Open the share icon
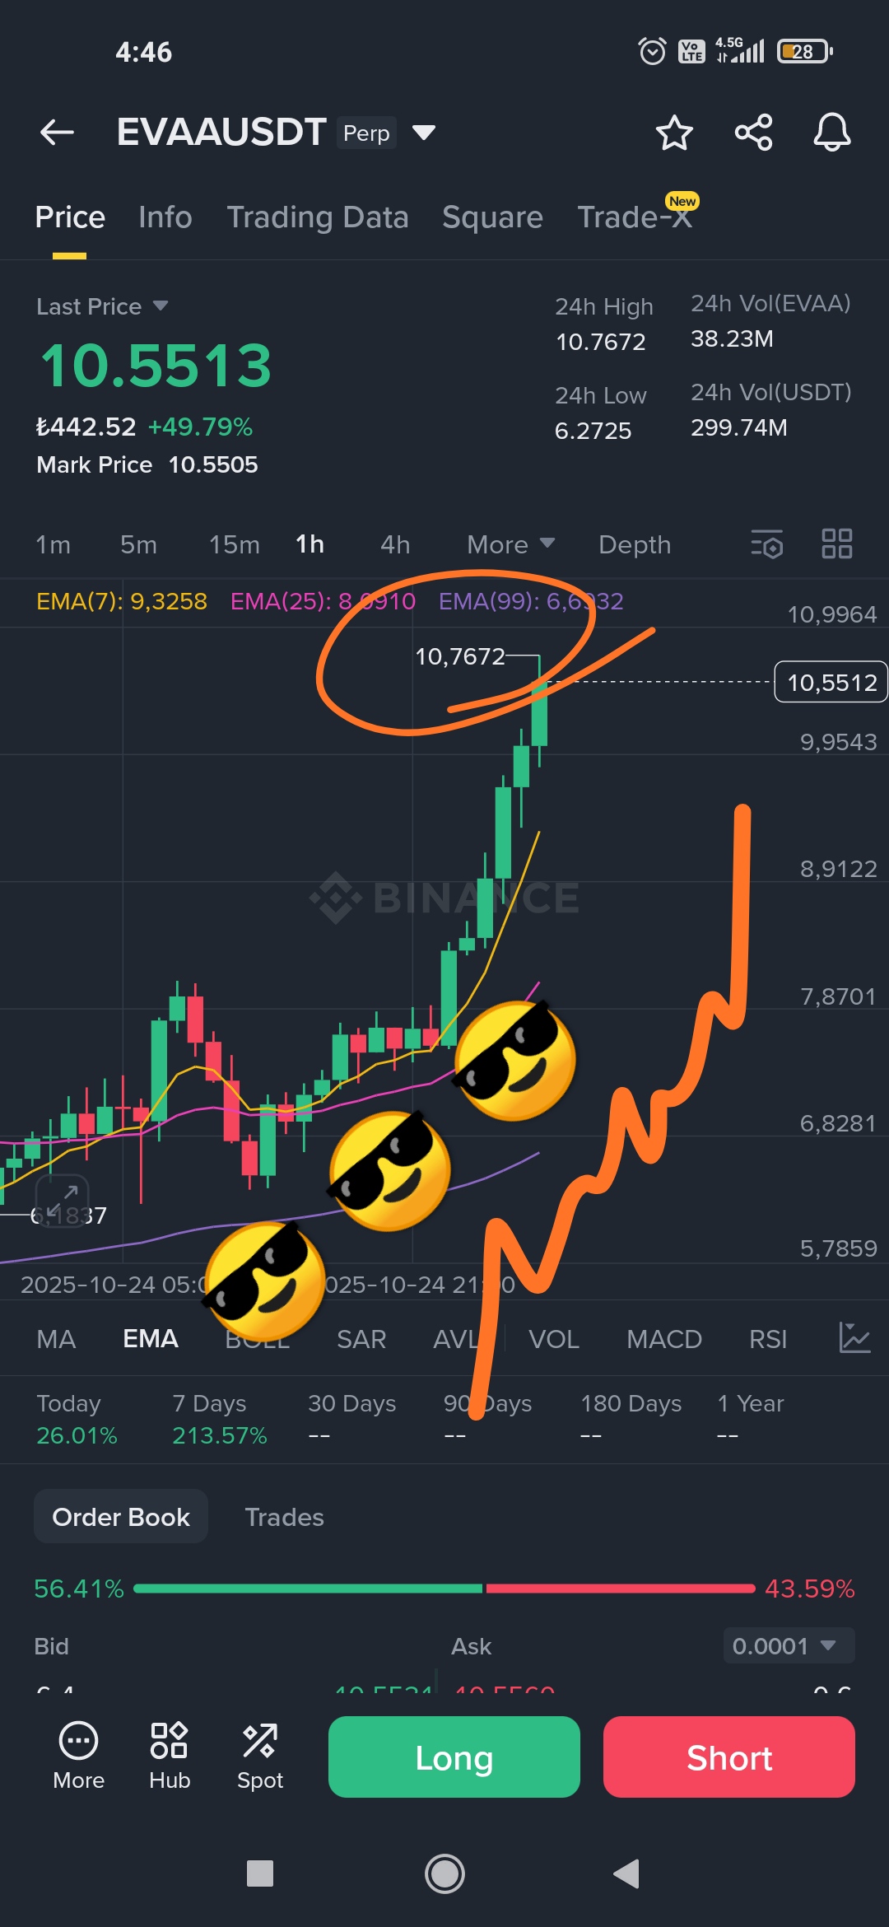The image size is (889, 1927). [753, 133]
